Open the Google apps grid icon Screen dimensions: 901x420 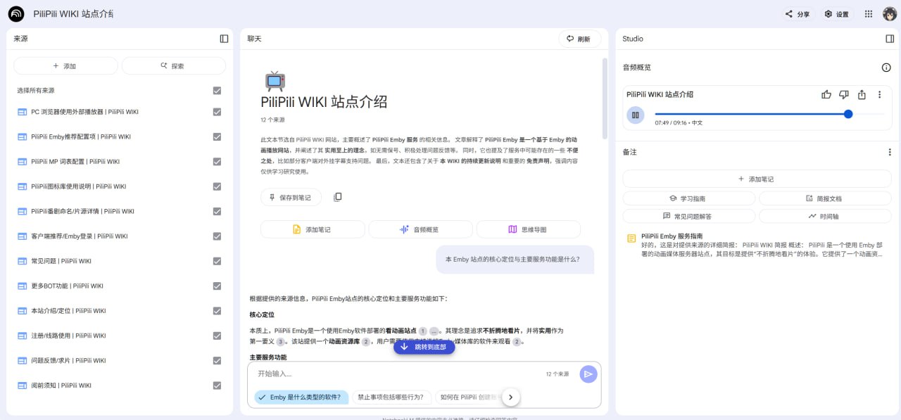tap(869, 14)
